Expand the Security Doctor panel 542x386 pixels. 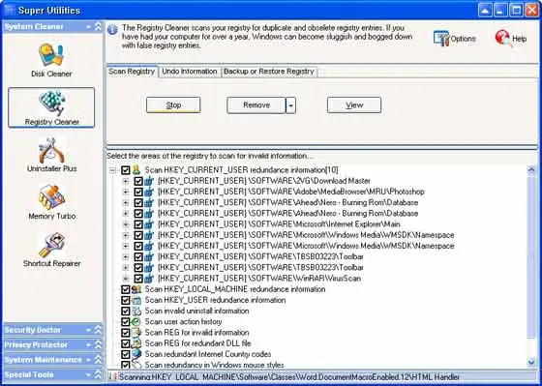(98, 330)
